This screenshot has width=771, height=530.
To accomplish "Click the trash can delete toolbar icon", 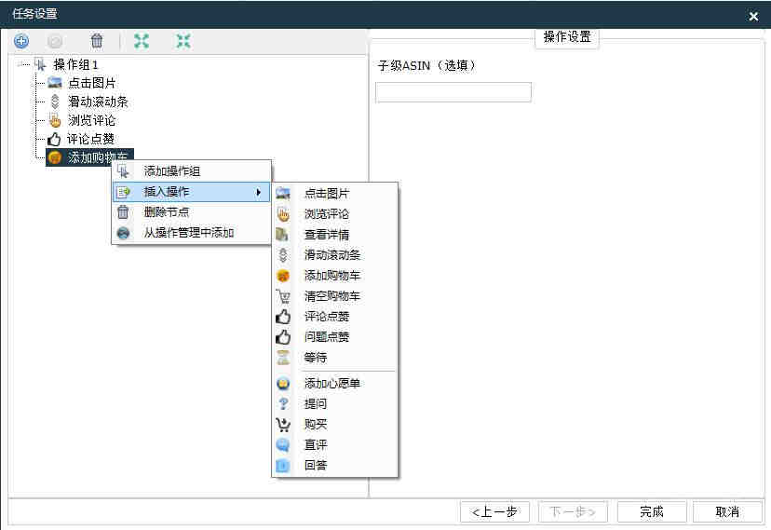I will tap(97, 41).
